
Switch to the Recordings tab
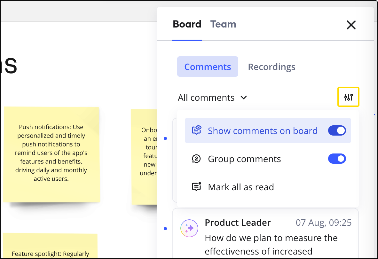272,67
